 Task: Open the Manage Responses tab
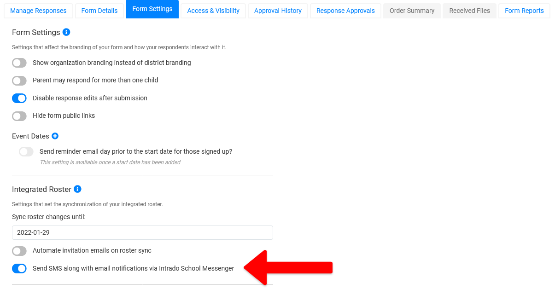[x=38, y=11]
